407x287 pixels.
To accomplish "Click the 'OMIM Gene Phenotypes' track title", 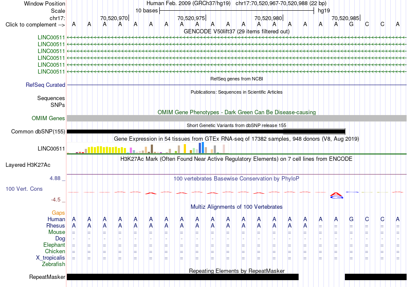I will [x=236, y=112].
